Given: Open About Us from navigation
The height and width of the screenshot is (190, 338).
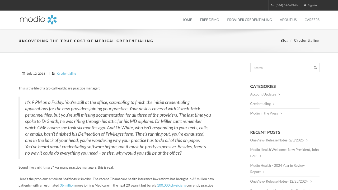Looking at the screenshot, I should [288, 20].
